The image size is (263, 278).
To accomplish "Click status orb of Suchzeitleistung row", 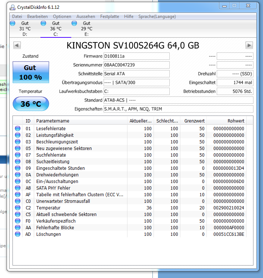I will (x=18, y=161).
